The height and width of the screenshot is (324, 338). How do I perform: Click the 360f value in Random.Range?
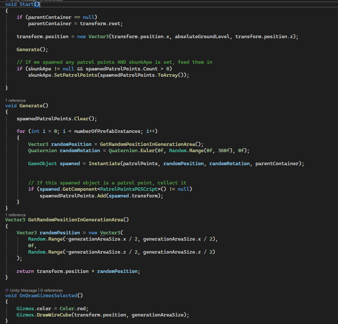pyautogui.click(x=224, y=150)
